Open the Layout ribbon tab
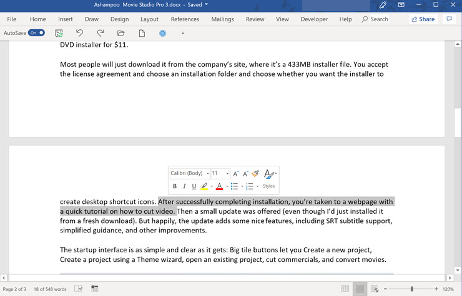Image resolution: width=462 pixels, height=296 pixels. pyautogui.click(x=149, y=19)
